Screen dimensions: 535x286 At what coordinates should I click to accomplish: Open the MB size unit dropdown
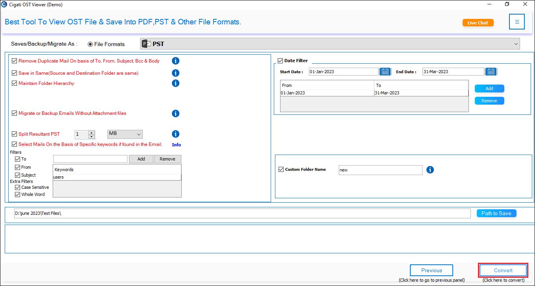(125, 134)
